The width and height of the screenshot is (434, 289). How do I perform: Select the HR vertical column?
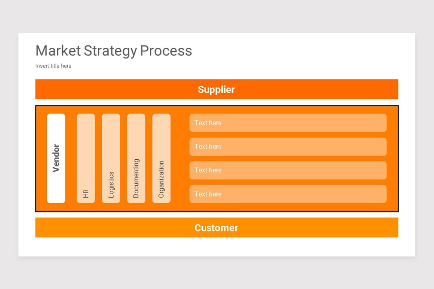pyautogui.click(x=86, y=158)
